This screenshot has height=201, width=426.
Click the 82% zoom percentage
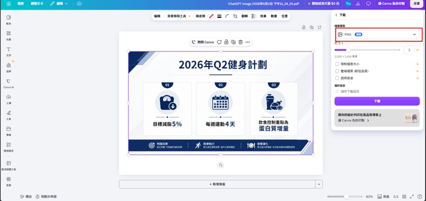coord(369,197)
